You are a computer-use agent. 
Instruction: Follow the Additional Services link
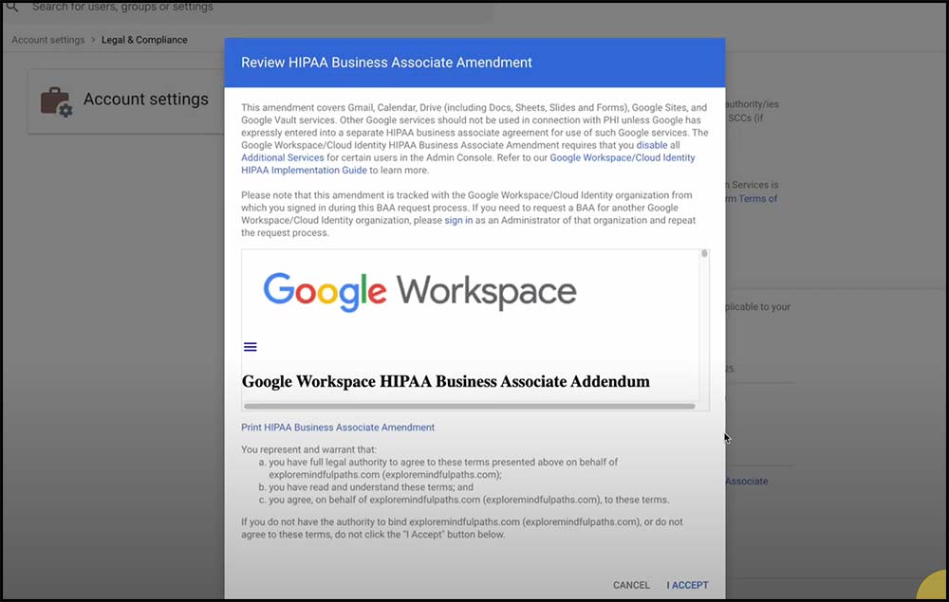[x=283, y=157]
